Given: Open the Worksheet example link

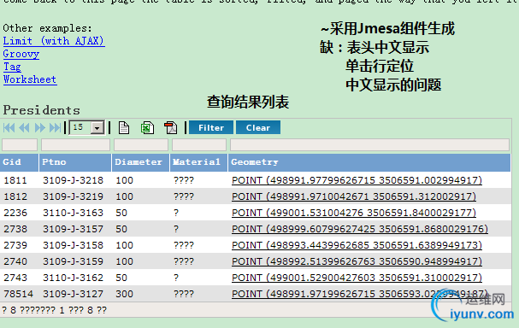Looking at the screenshot, I should [30, 79].
